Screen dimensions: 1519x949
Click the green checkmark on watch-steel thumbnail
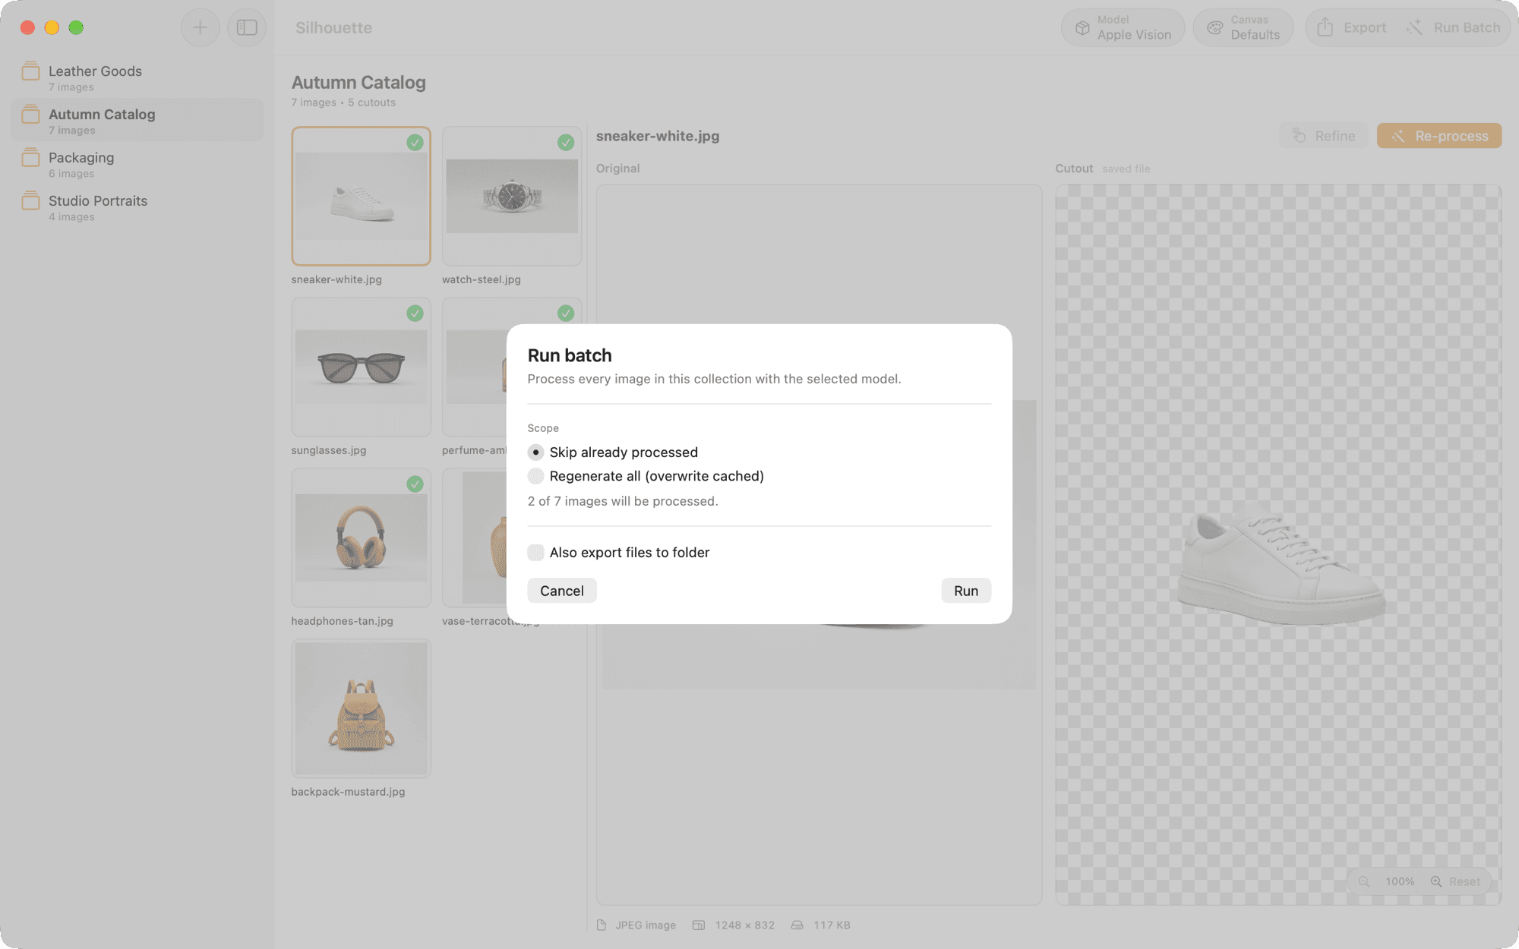click(566, 143)
